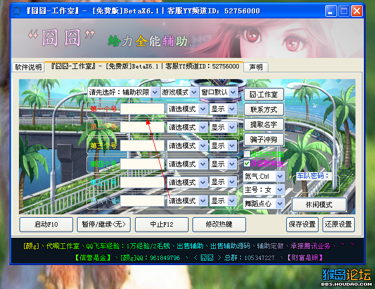Enable the 掉线关电脑 checkbox

click(x=247, y=154)
